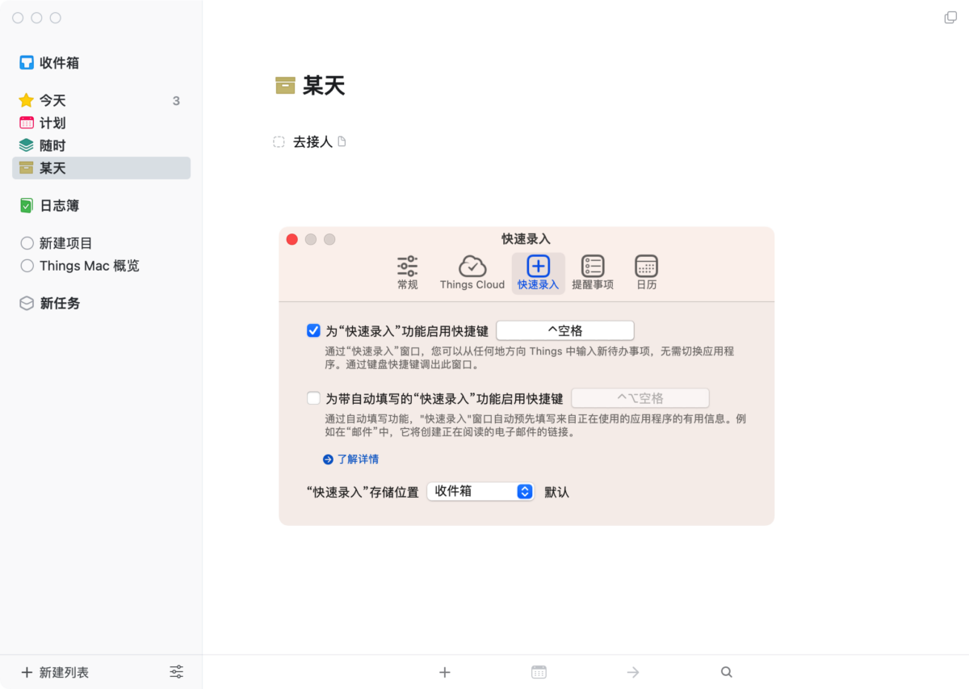Click the move arrow toolbar icon

click(x=633, y=672)
